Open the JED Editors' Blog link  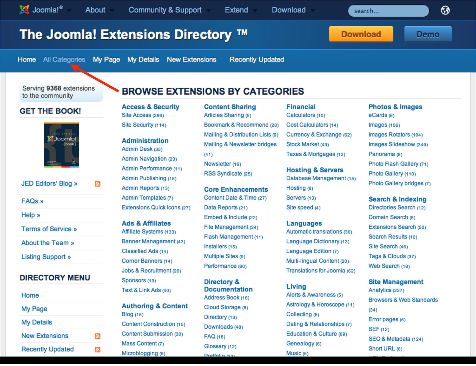click(x=49, y=184)
